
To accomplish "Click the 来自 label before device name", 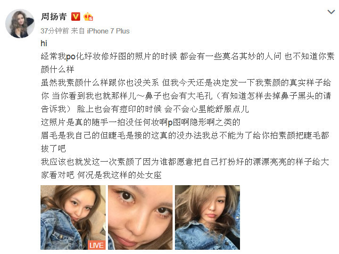I will tap(78, 31).
